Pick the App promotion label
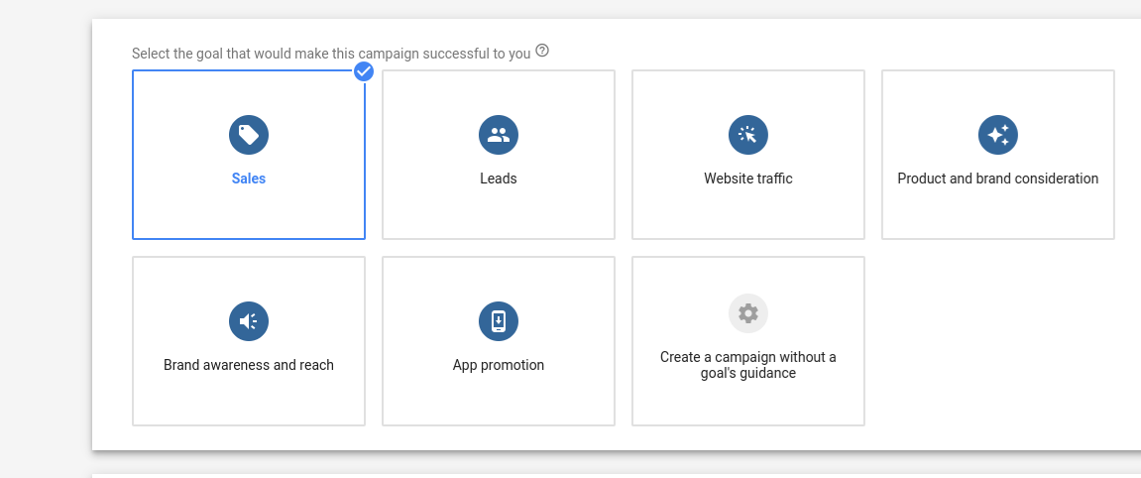This screenshot has height=478, width=1141. pyautogui.click(x=499, y=365)
